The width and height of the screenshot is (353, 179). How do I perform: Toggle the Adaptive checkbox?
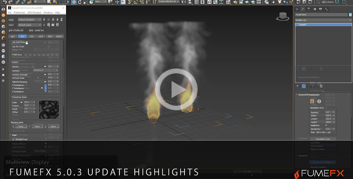click(326, 125)
